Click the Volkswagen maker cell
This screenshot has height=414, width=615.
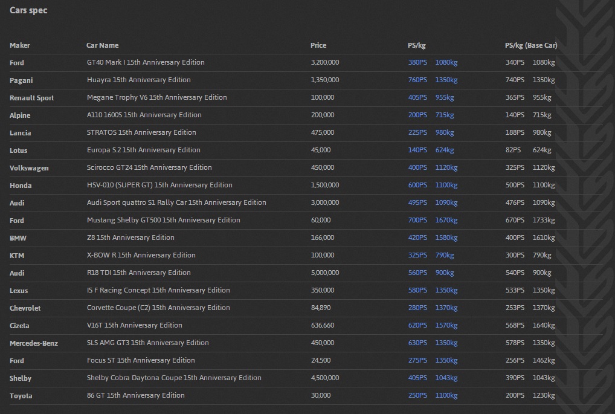(x=29, y=168)
